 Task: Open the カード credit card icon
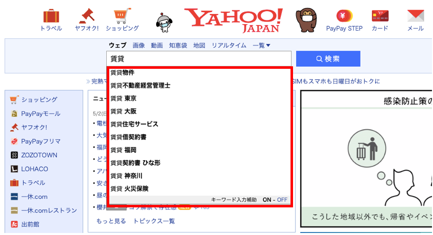(x=380, y=16)
